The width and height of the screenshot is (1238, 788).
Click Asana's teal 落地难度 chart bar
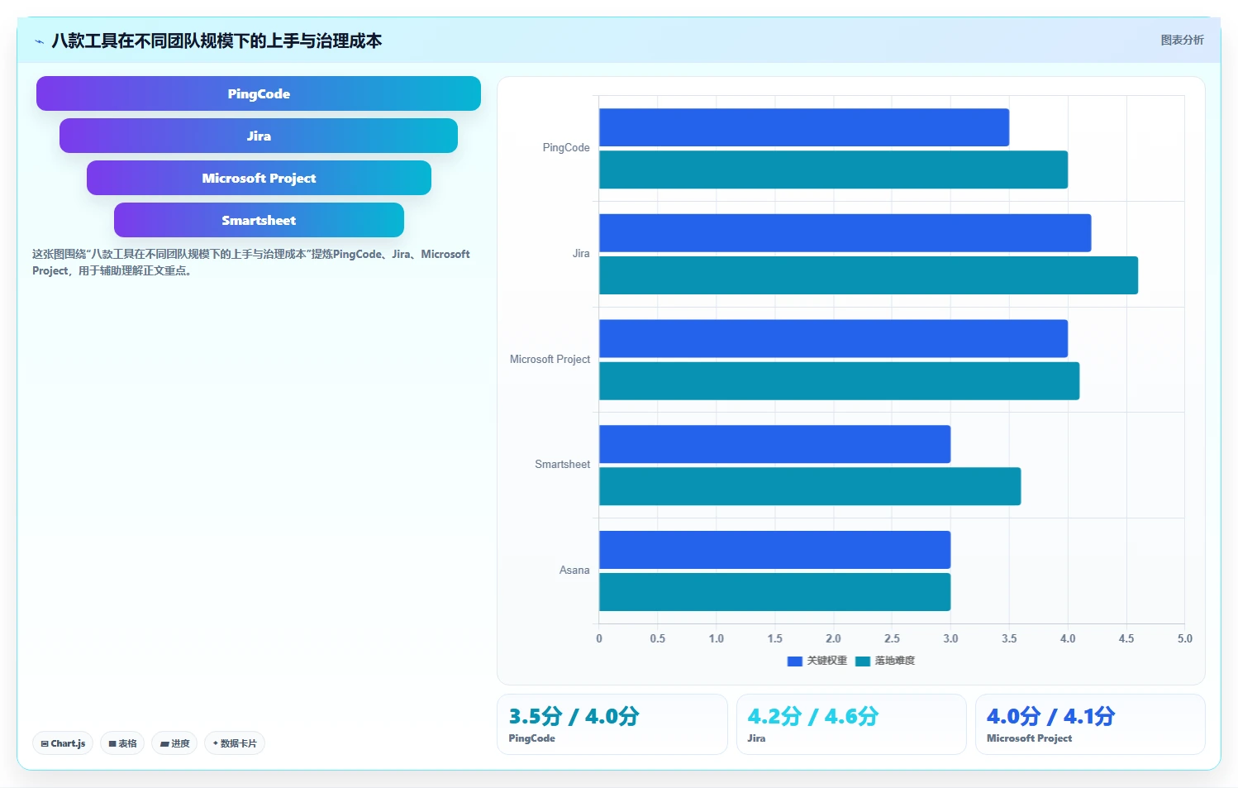click(x=774, y=592)
